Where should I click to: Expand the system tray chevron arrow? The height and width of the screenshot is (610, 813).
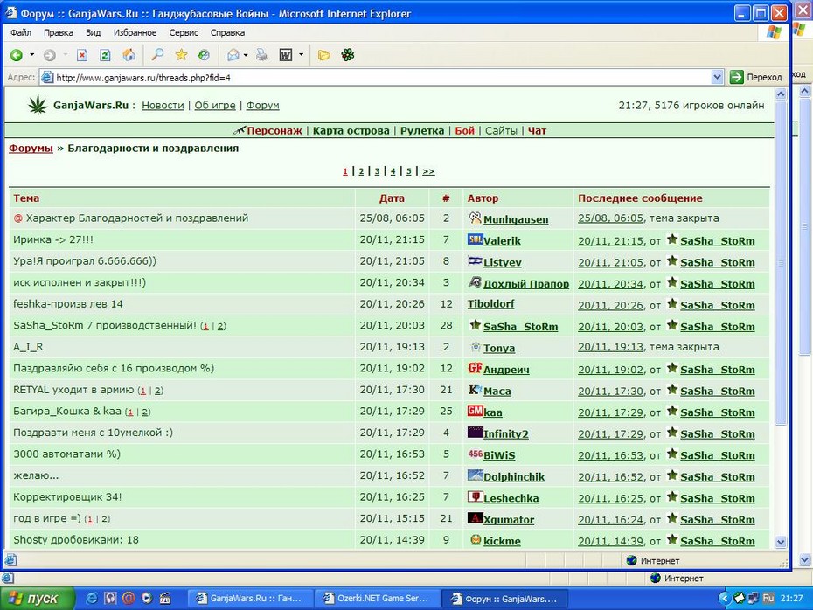[725, 598]
